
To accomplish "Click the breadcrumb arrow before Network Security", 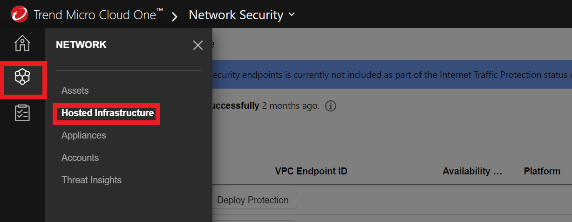I will (x=175, y=17).
